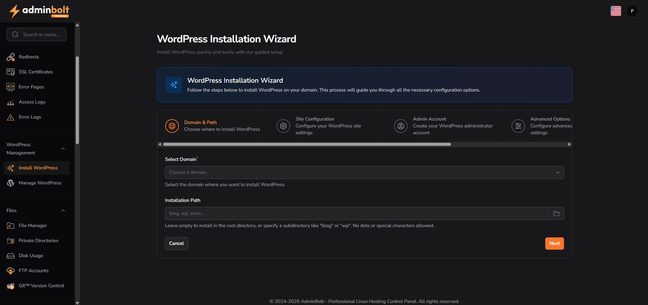Image resolution: width=648 pixels, height=305 pixels.
Task: Click the 'Installation Path' field label
Action: (x=183, y=200)
